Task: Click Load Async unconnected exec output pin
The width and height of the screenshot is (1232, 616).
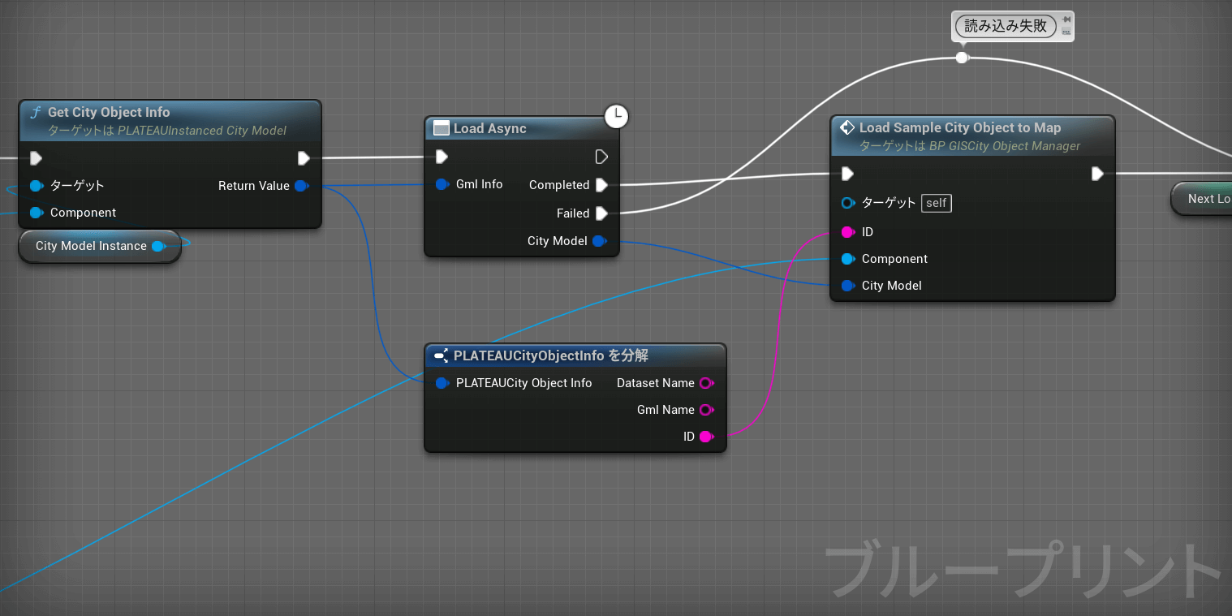Action: pos(601,157)
